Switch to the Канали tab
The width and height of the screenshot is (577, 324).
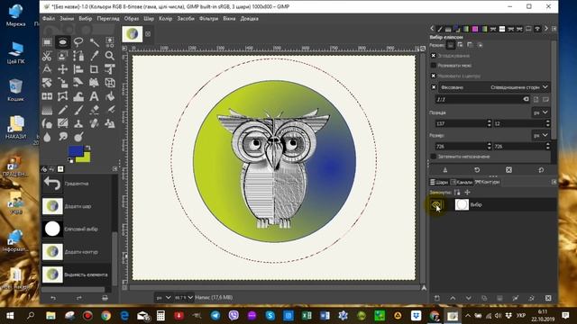pos(462,182)
